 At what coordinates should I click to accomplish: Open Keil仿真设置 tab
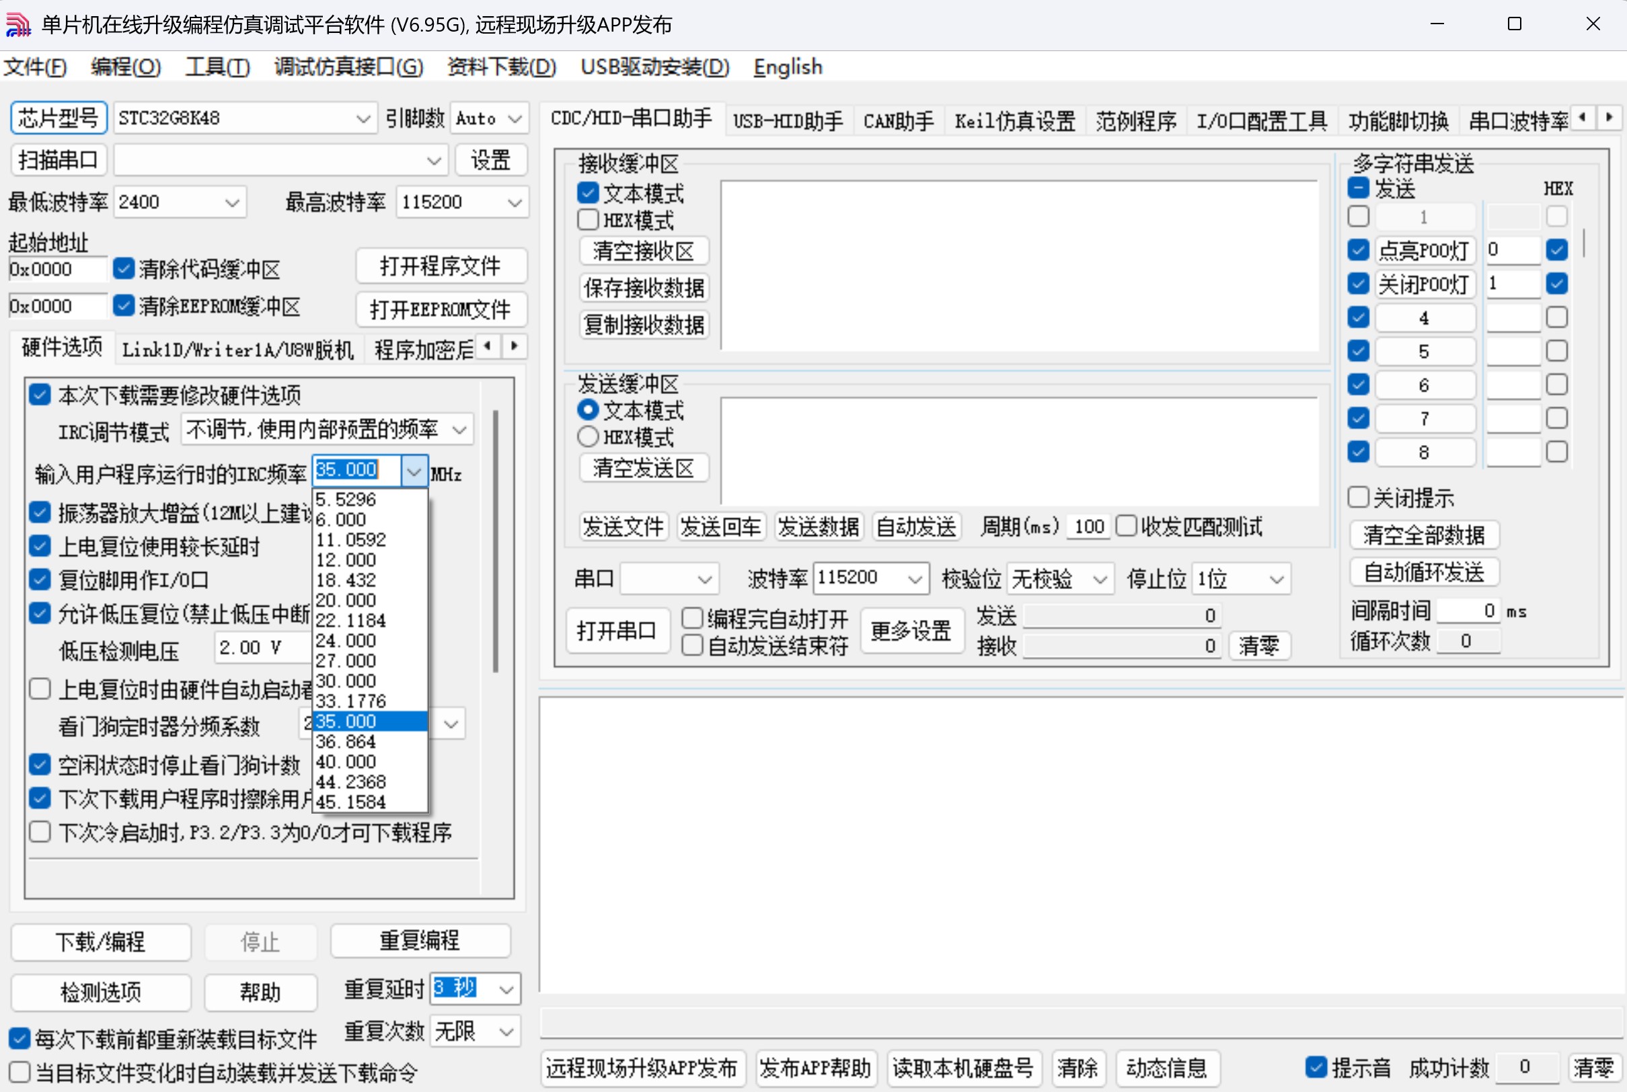point(1015,120)
